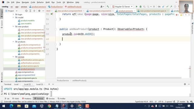Hide the Project panel with minus icon

pyautogui.click(x=43, y=11)
